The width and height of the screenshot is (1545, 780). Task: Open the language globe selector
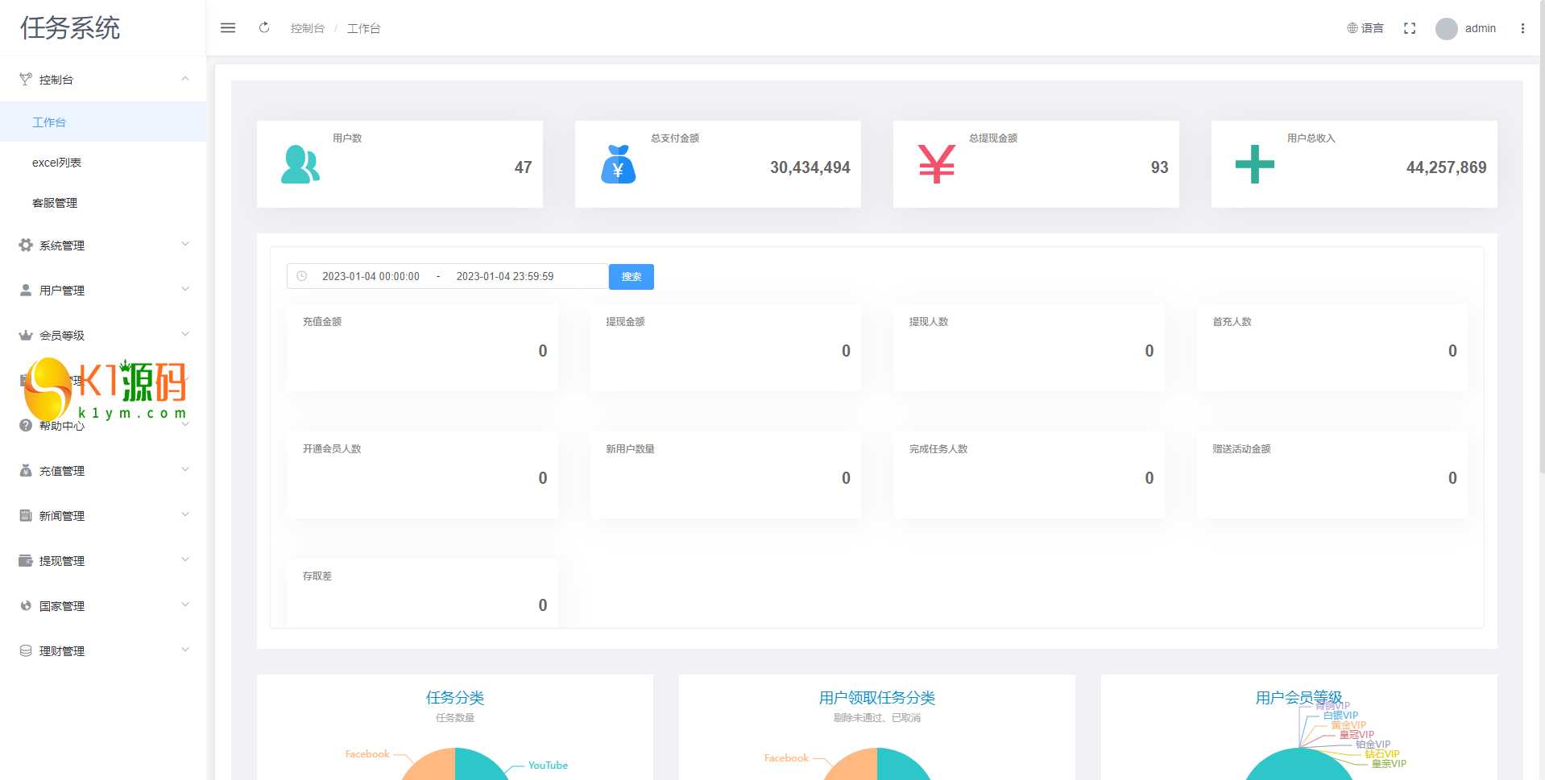point(1365,28)
